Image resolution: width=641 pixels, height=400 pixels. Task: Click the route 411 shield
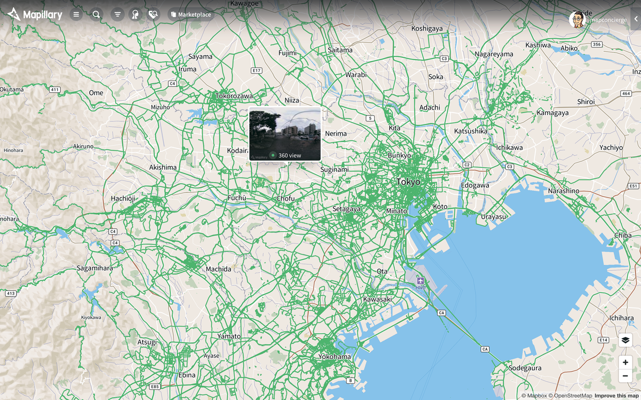(55, 89)
